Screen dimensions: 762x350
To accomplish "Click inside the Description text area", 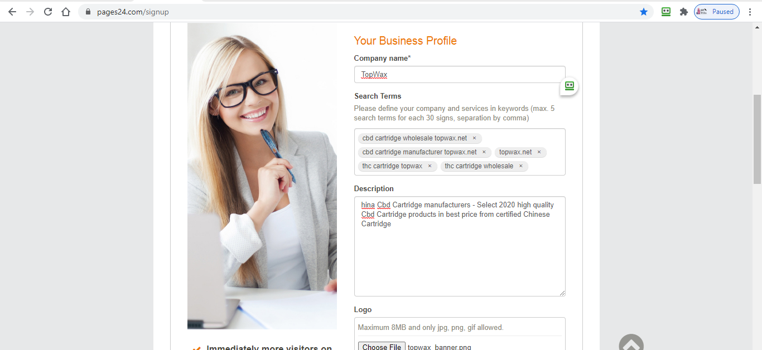I will 460,246.
